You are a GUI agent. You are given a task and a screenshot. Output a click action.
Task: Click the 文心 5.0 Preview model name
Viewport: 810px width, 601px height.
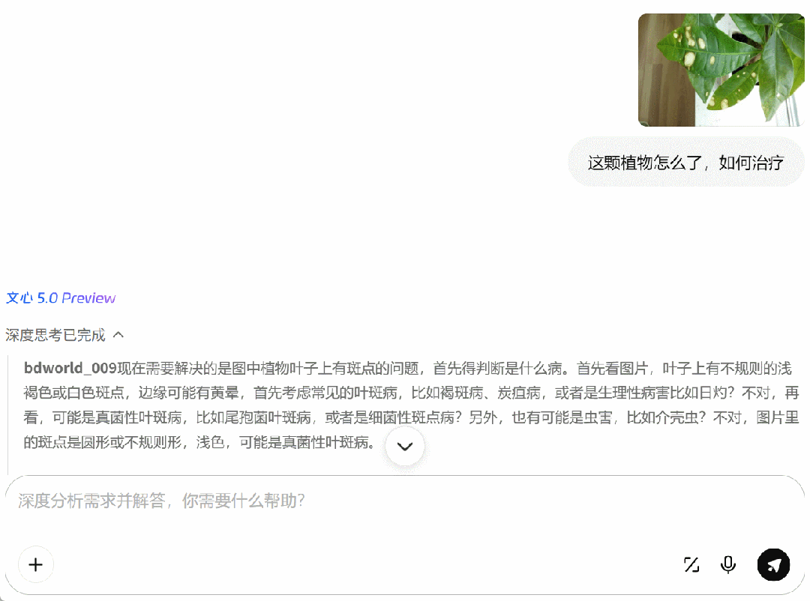click(x=61, y=298)
